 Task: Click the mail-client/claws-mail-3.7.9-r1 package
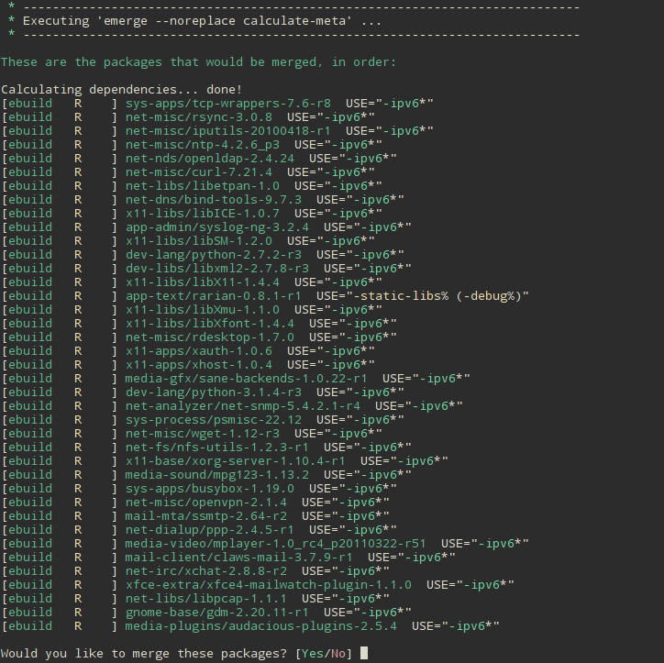(x=238, y=558)
